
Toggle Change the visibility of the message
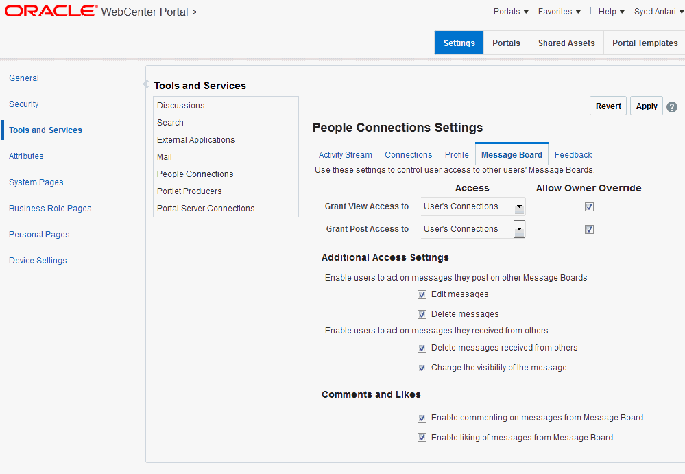click(422, 368)
